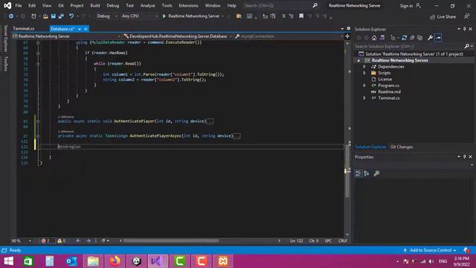
Task: Click the split editor icon above scrollbar
Action: 347,36
